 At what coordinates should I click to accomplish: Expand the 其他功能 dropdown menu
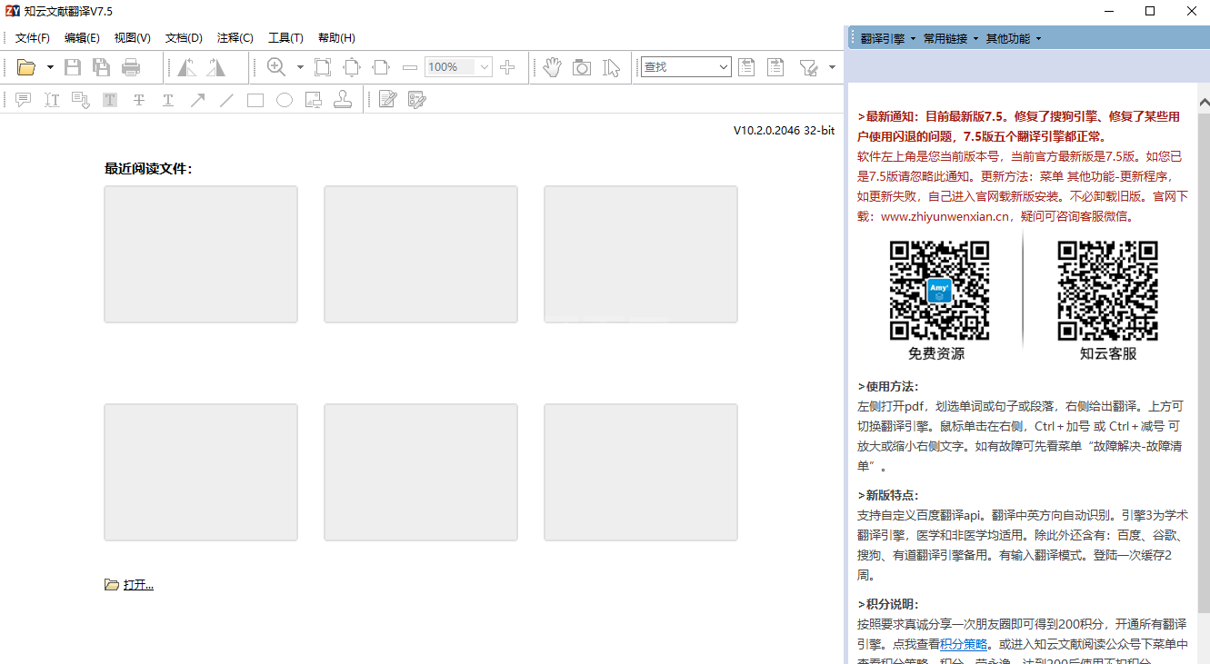pos(1014,39)
